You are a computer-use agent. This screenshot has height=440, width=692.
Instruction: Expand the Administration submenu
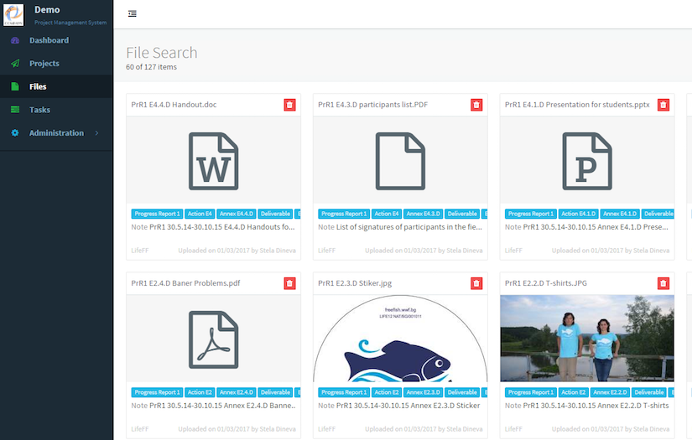coord(56,132)
